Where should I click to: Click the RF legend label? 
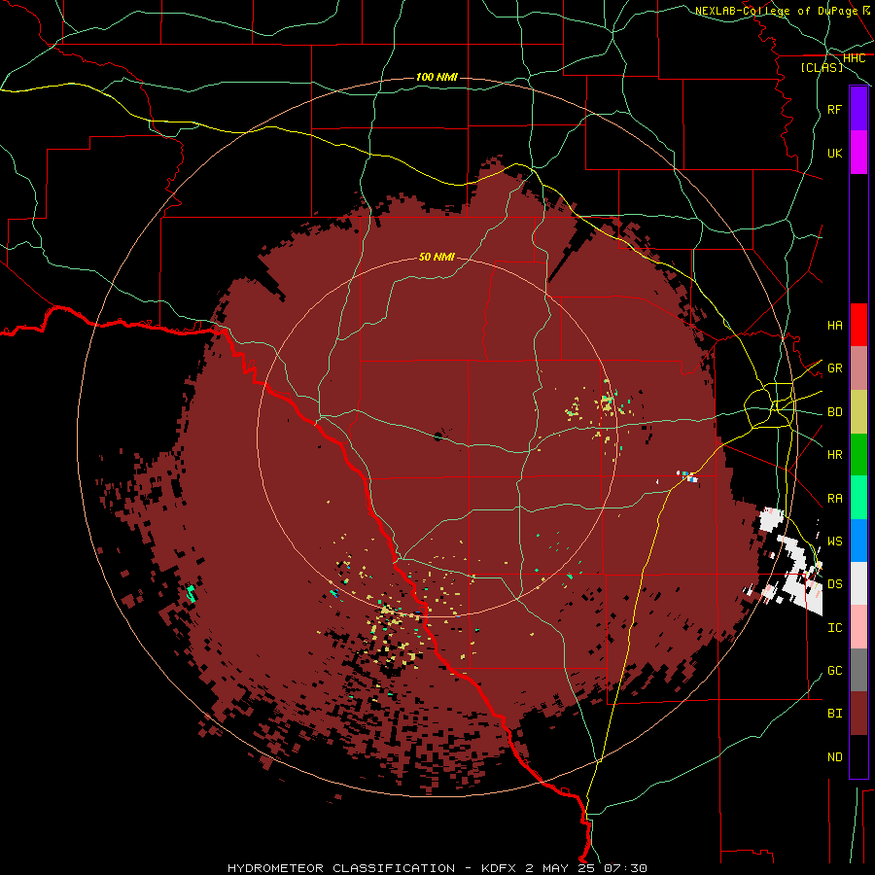[834, 109]
